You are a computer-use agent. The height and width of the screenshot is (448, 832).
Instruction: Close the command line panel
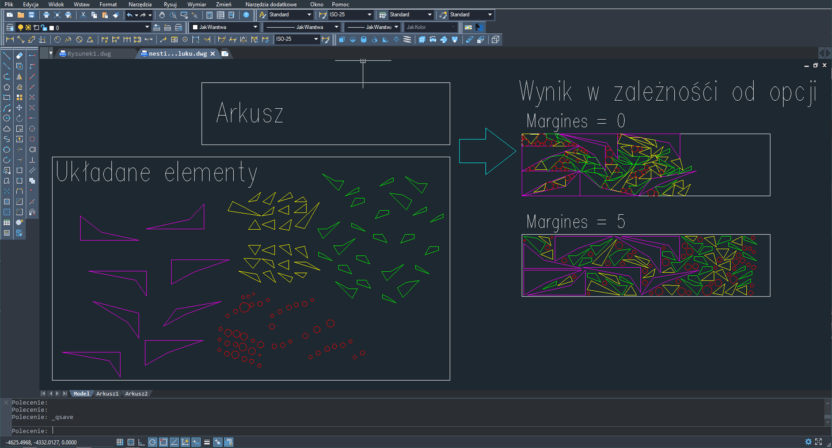pos(5,402)
